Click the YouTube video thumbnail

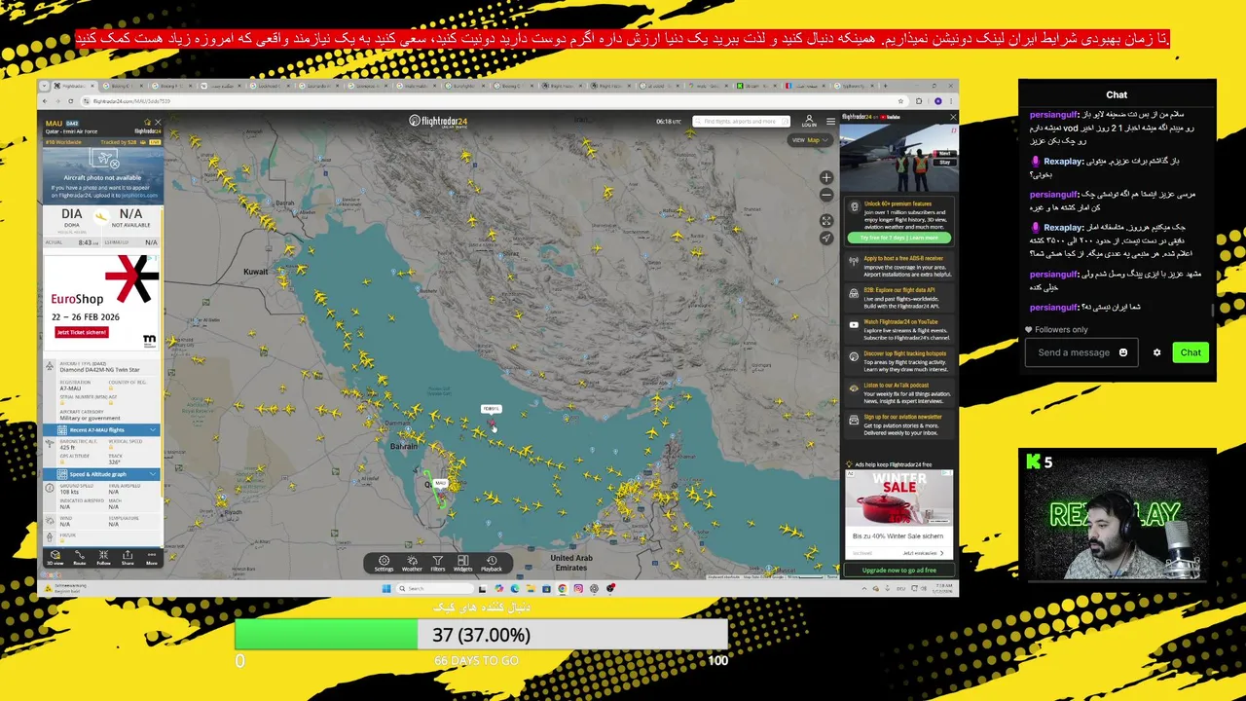[899, 159]
